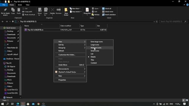
Task: Click Invert selection in ribbon
Action: coord(109,15)
